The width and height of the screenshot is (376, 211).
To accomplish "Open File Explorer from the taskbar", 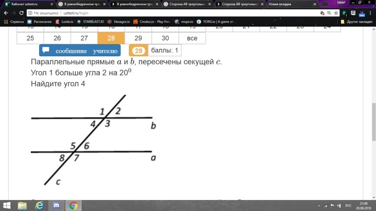I will pos(22,205).
